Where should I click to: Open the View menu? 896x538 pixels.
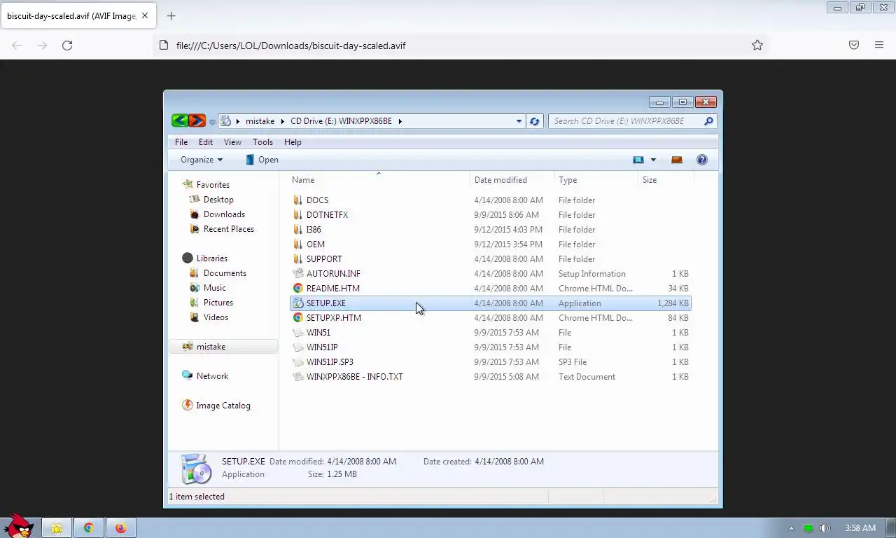tap(232, 142)
